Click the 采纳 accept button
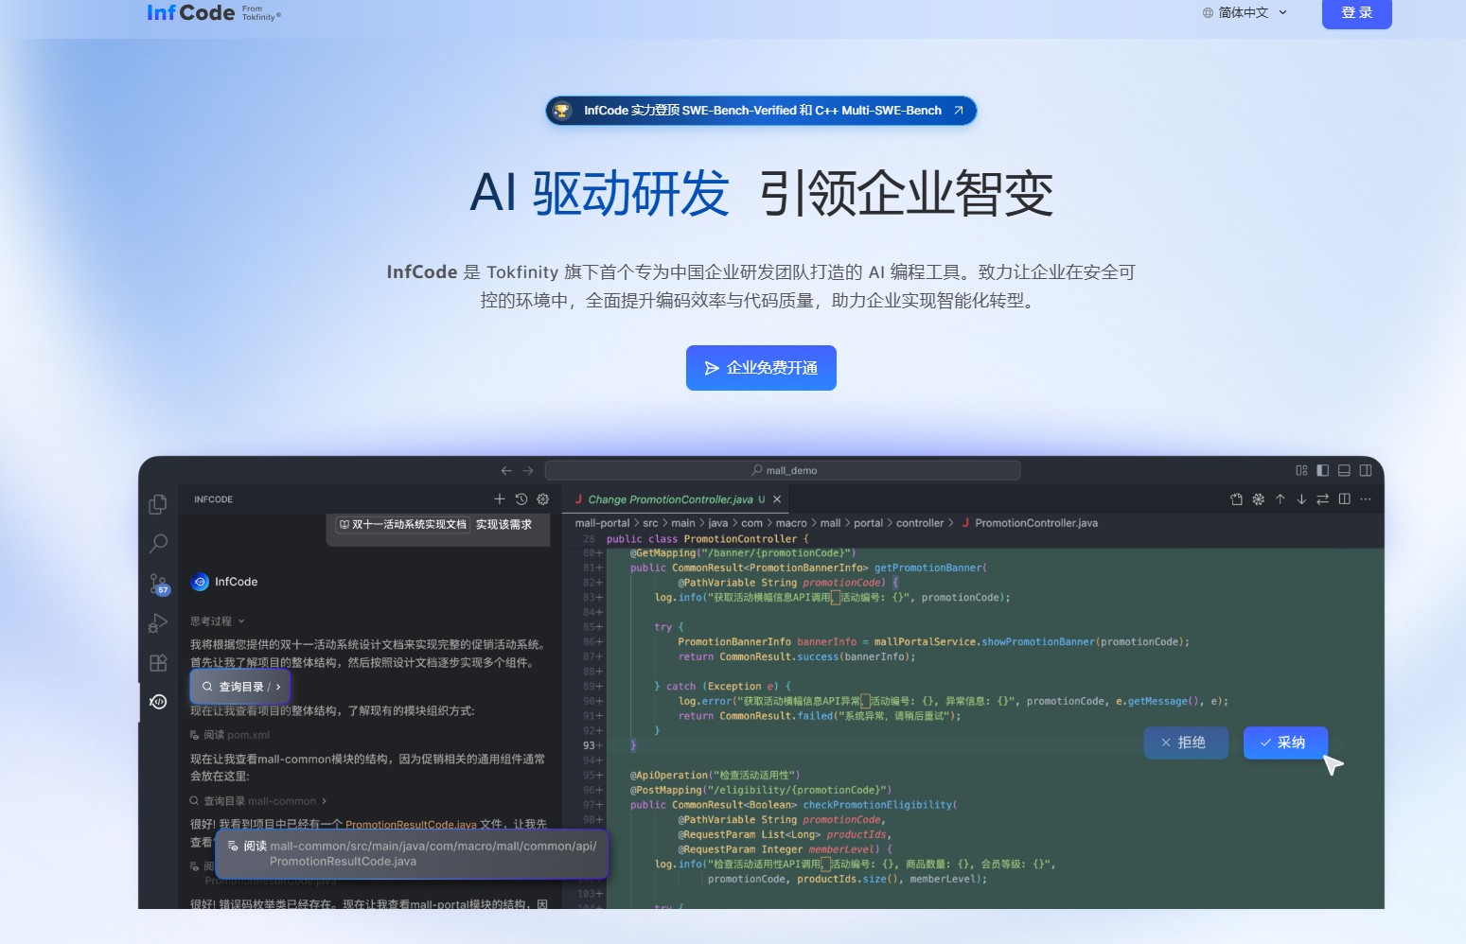 click(x=1284, y=743)
